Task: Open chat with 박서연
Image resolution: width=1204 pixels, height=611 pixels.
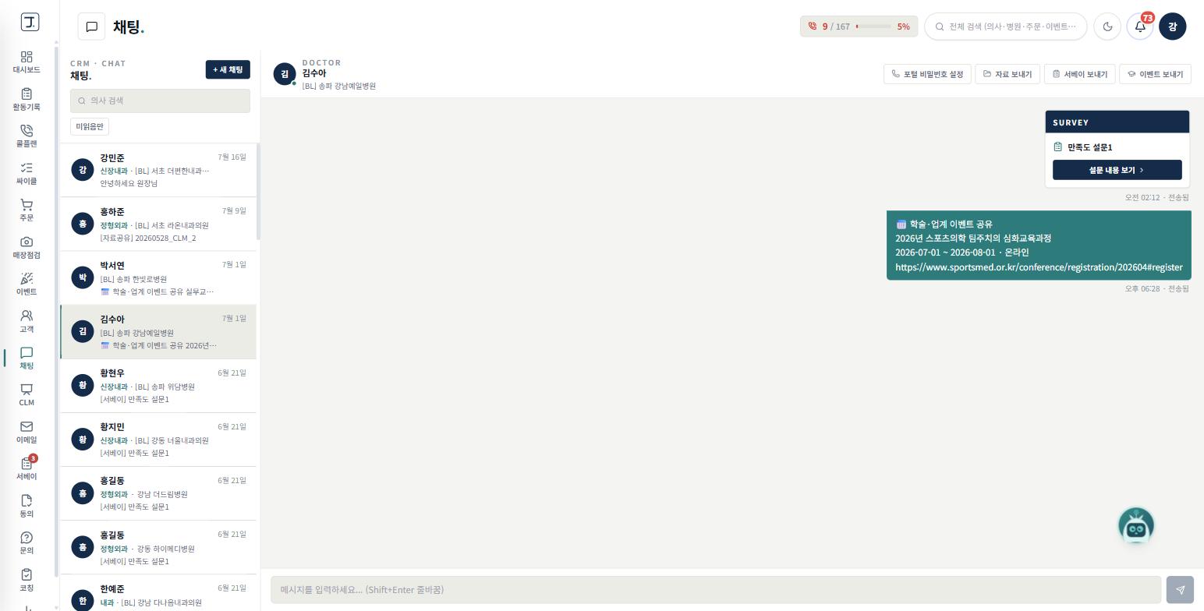Action: [158, 277]
